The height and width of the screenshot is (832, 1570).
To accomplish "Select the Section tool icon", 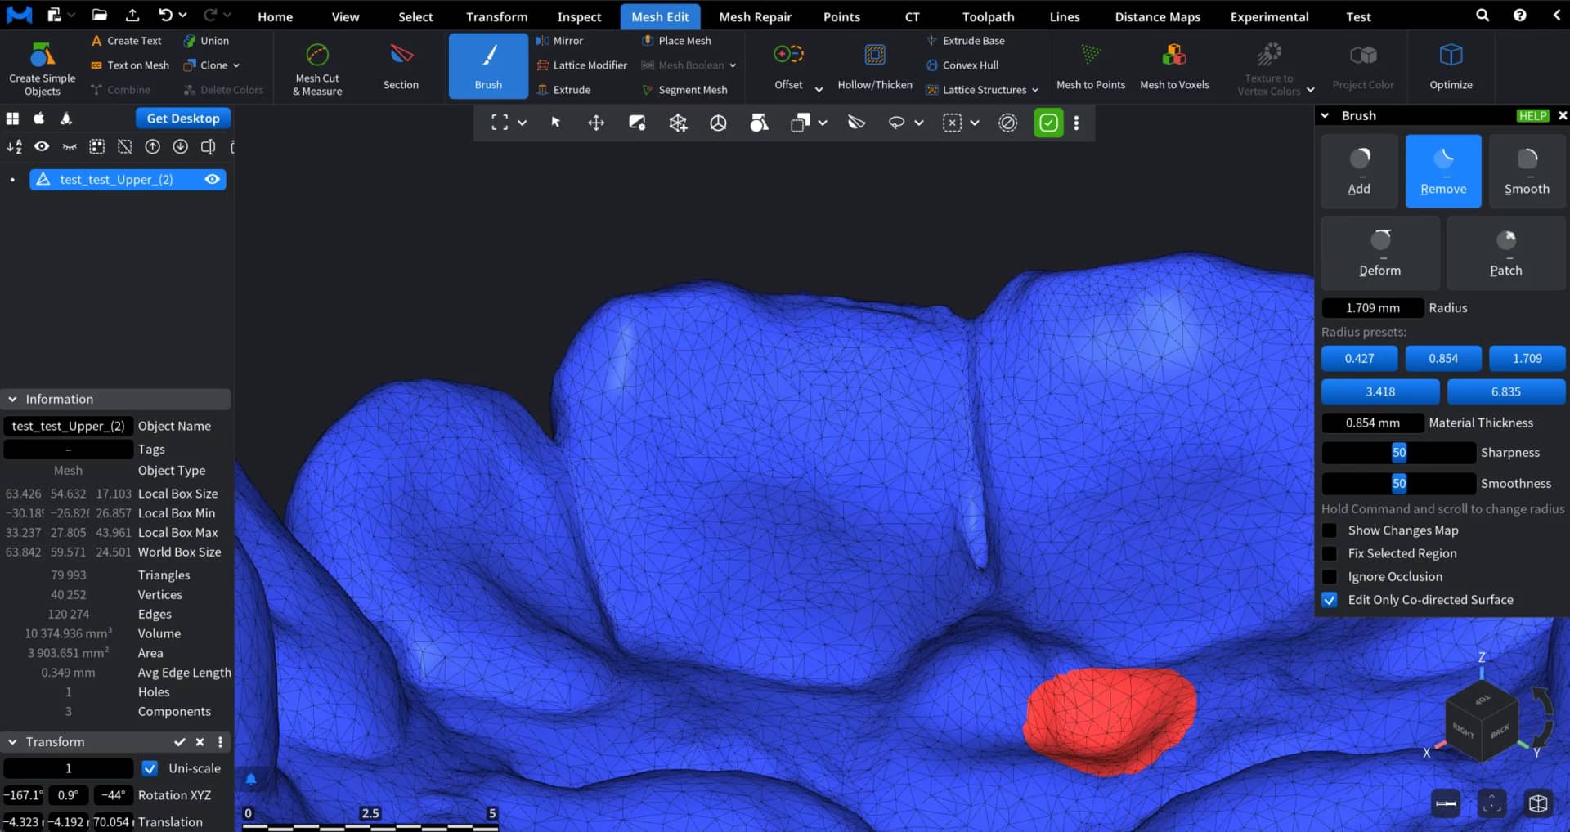I will click(x=401, y=56).
